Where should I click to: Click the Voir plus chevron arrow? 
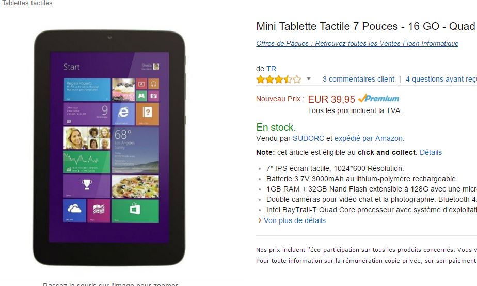[260, 220]
